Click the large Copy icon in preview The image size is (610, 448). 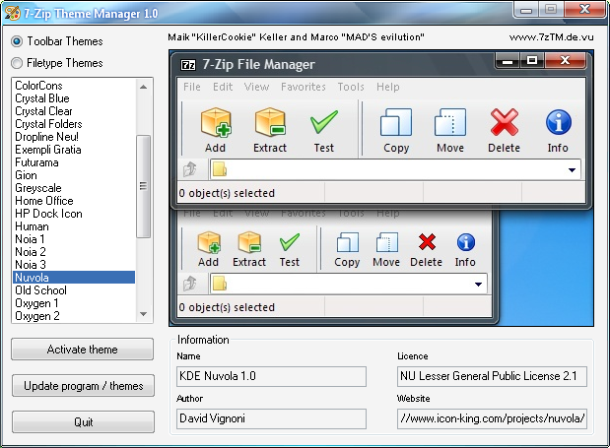coord(396,122)
